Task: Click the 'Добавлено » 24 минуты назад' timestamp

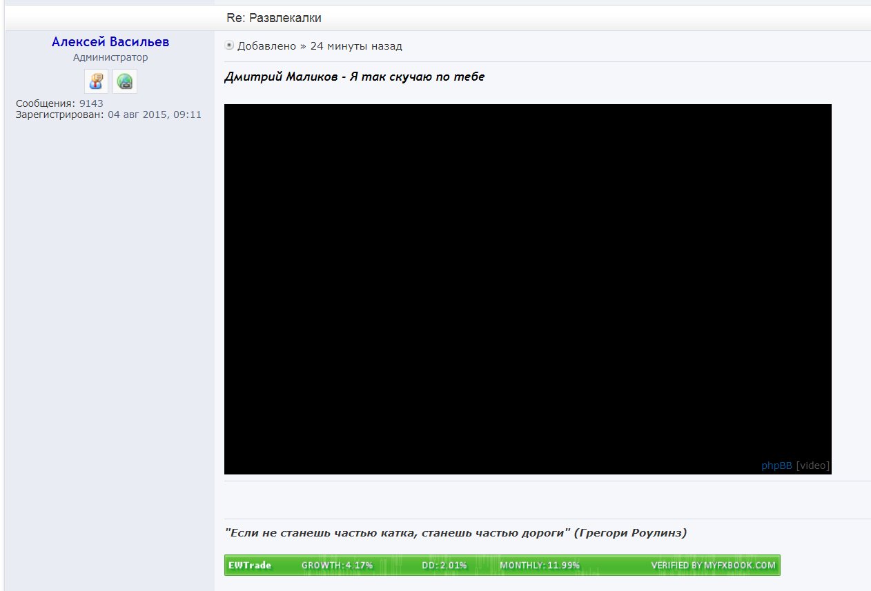Action: pos(320,46)
